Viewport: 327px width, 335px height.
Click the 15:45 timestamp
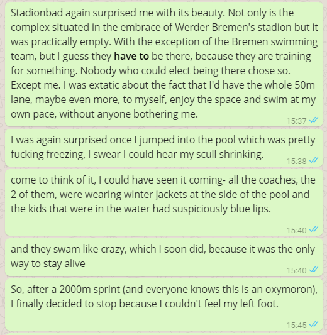[296, 325]
